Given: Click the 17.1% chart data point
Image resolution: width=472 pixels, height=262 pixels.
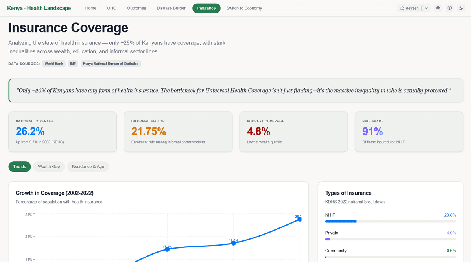Looking at the screenshot, I should pyautogui.click(x=167, y=249).
